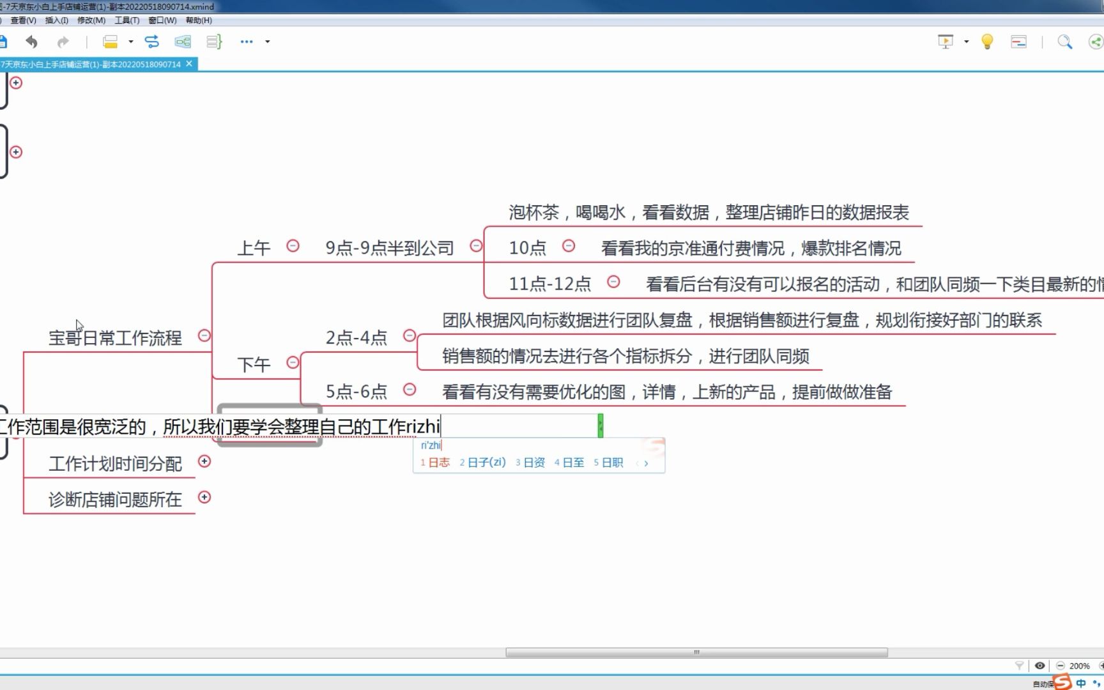Viewport: 1104px width, 690px height.
Task: Close the 7天京东小白上手店铺运营 document tab
Action: (189, 64)
